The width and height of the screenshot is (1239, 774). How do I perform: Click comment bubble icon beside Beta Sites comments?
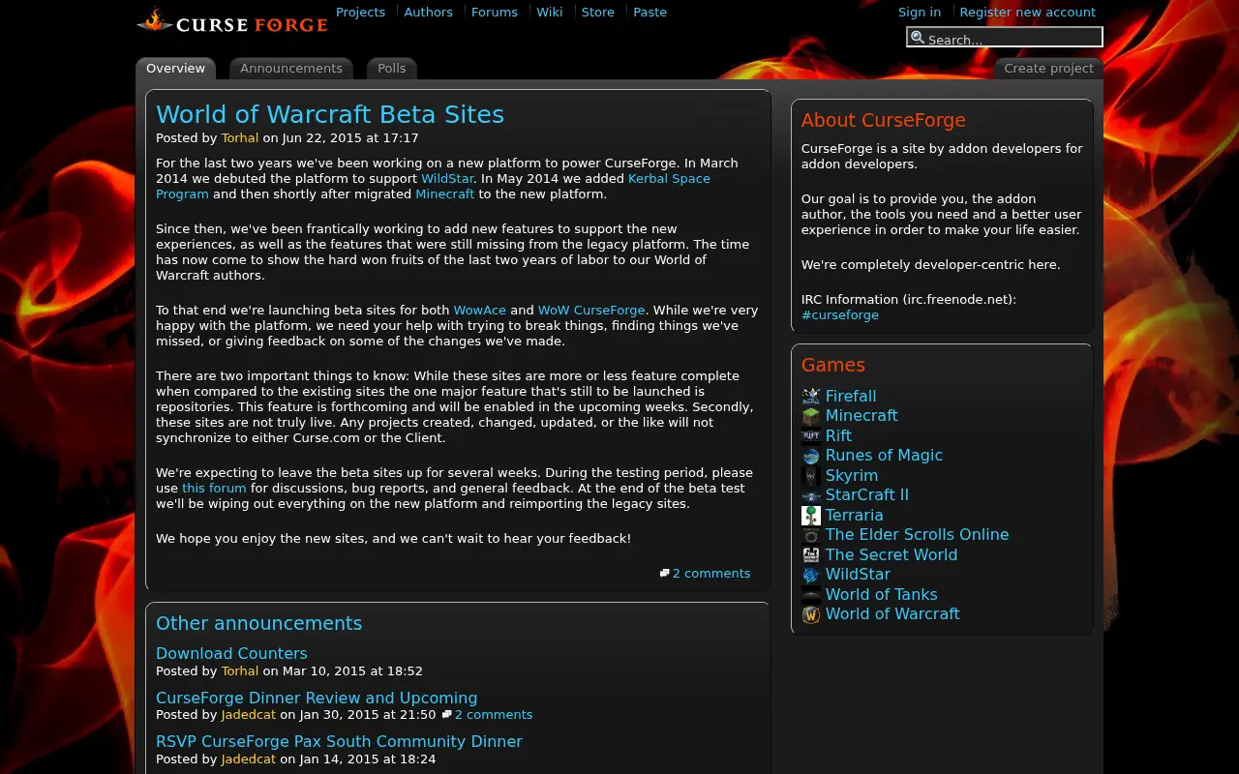[x=665, y=574]
